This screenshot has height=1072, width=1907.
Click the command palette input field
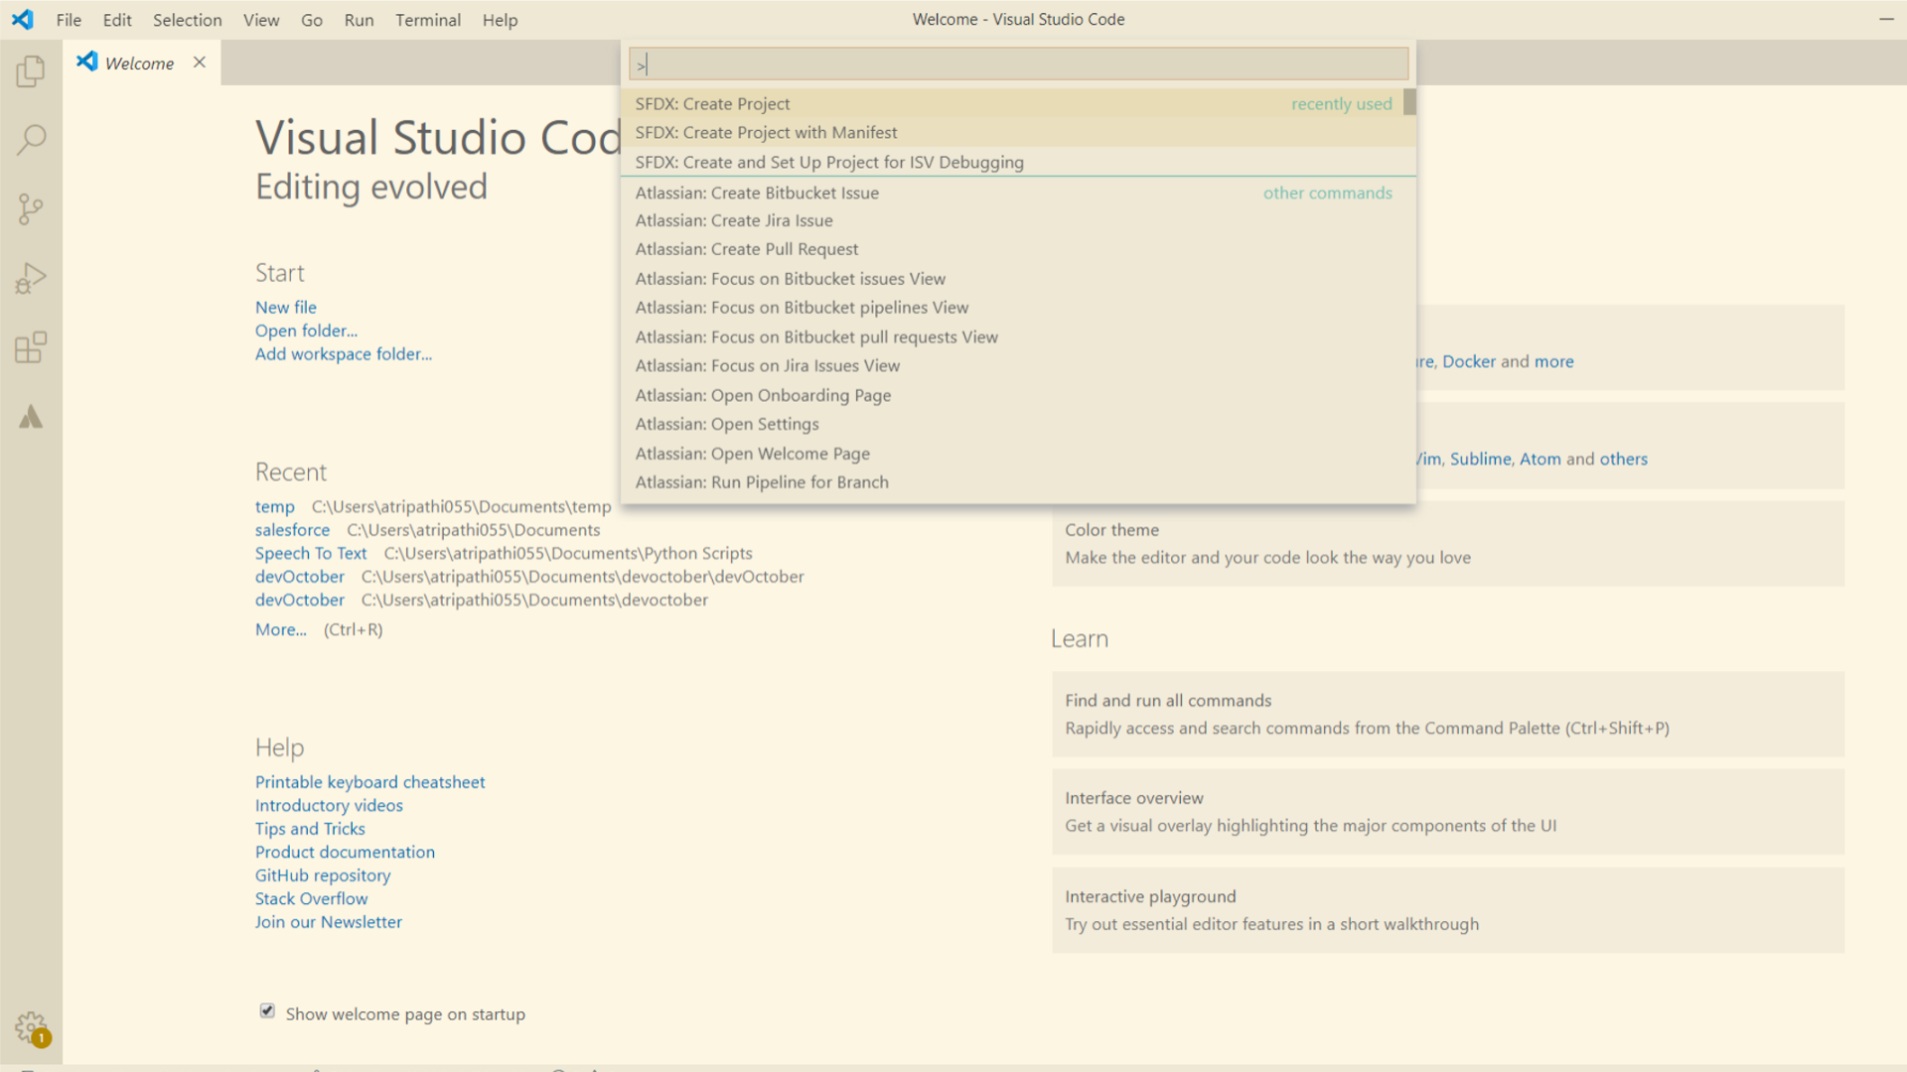(1018, 65)
